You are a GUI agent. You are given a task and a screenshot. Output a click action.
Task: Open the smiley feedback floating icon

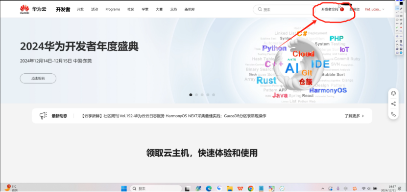click(x=393, y=93)
